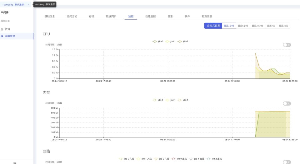Enable the 网络 chart switch
This screenshot has height=164, width=300.
tap(287, 162)
